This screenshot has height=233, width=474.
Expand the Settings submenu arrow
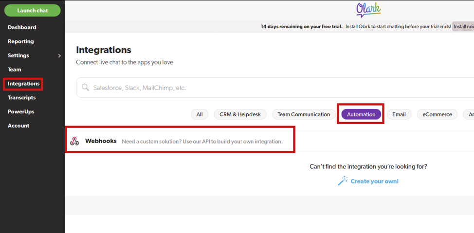tap(59, 55)
